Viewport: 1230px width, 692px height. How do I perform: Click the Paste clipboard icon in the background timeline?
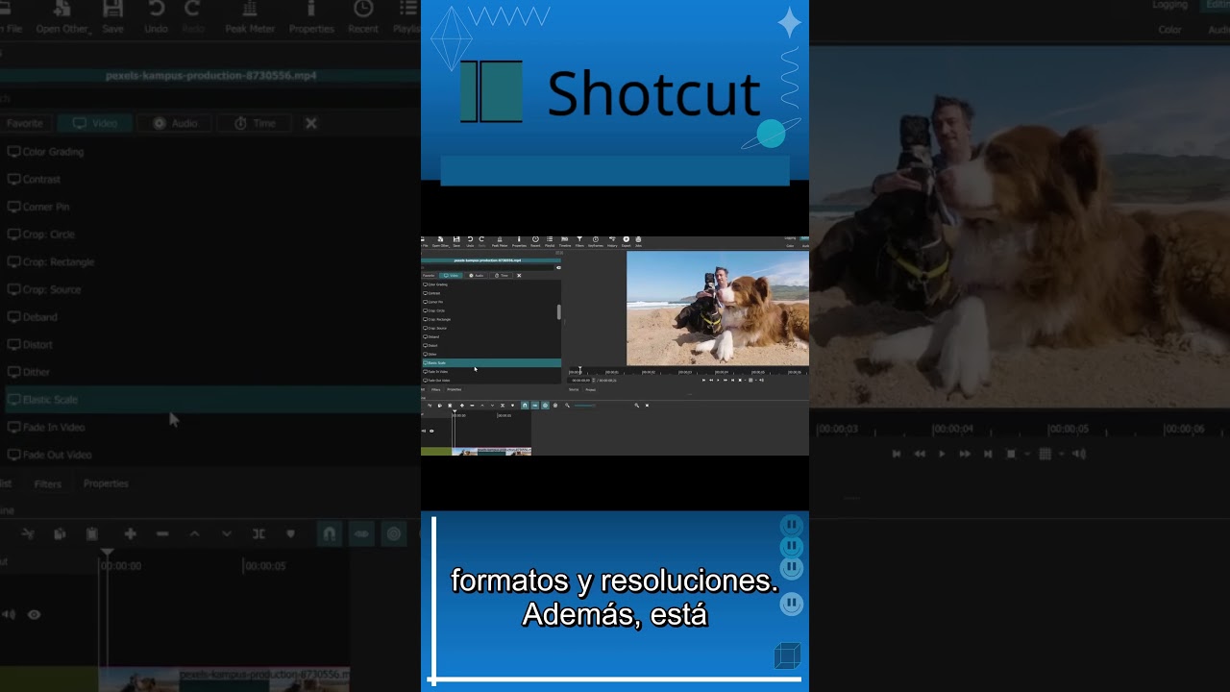[91, 533]
